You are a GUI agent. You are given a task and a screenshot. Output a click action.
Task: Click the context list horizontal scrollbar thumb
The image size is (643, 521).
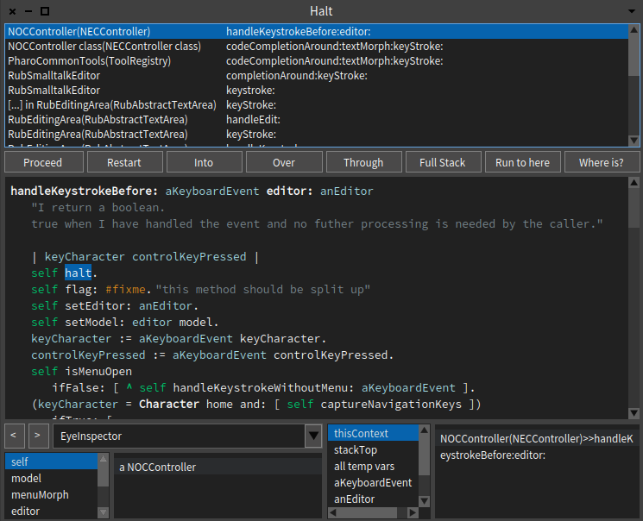[x=368, y=512]
